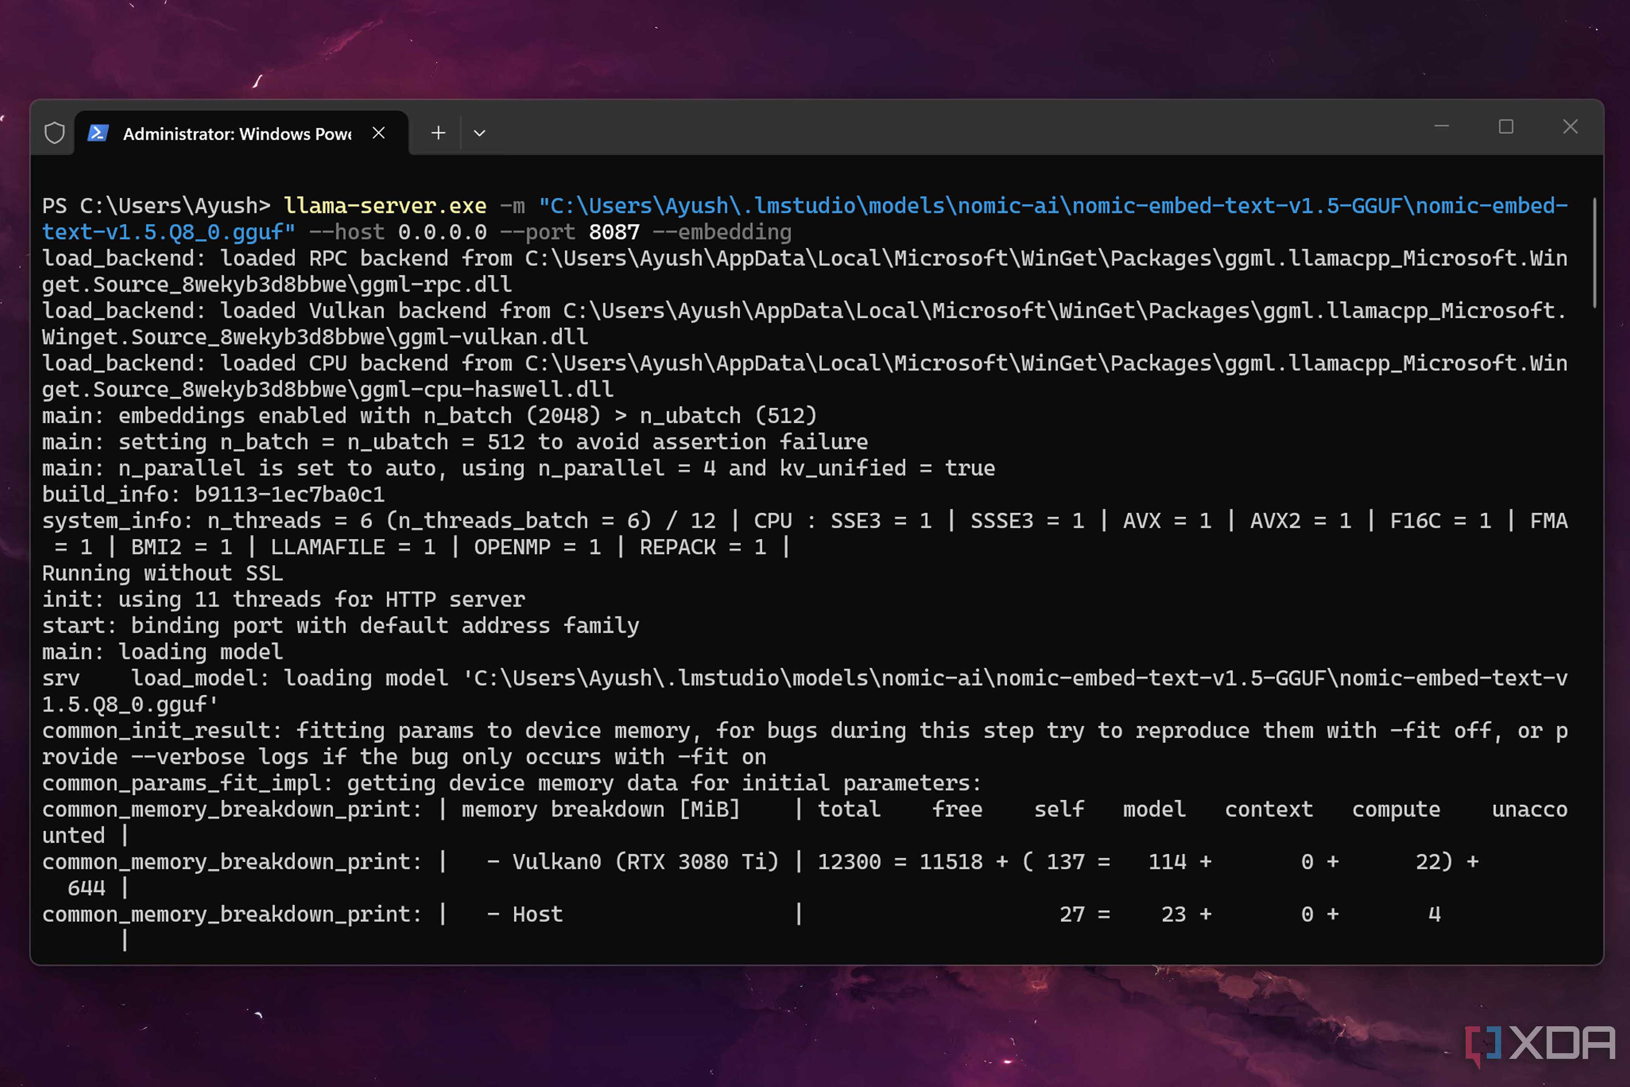Screen dimensions: 1630x1087
Task: Click the 'build_info: b9113-1ec7ba0c1' line
Action: pos(214,494)
